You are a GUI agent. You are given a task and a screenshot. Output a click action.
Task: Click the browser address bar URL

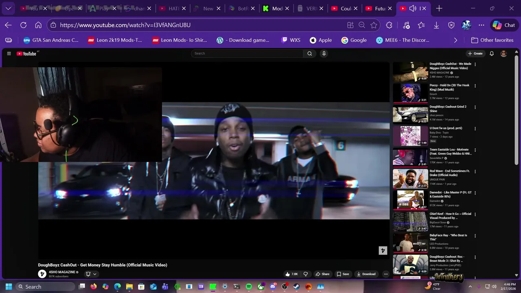click(125, 25)
